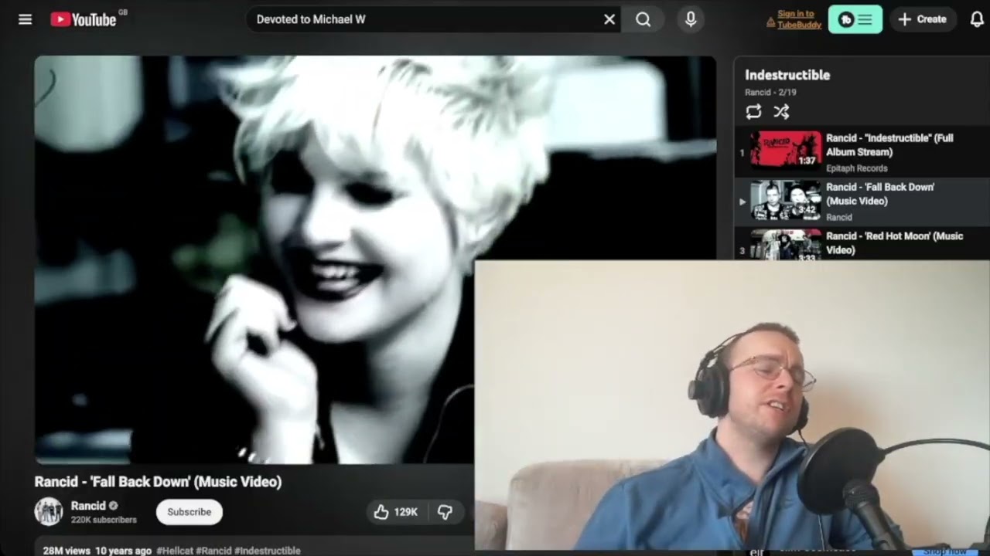
Task: Select playlist title "Rancid - "Indestructible" (Full Album Stream)"
Action: point(889,145)
